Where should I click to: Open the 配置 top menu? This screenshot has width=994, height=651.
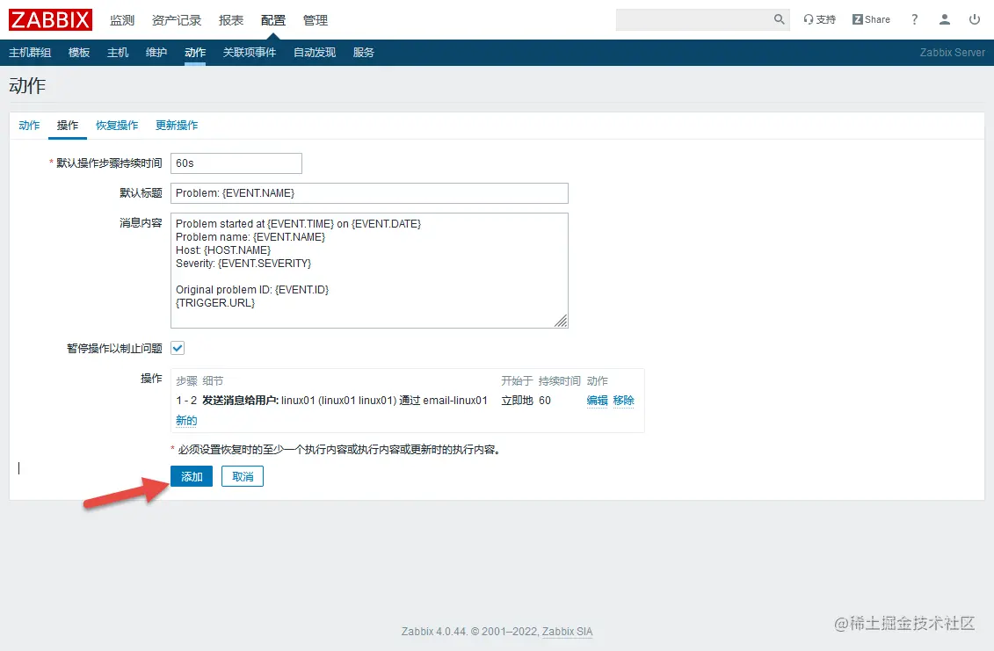point(273,20)
